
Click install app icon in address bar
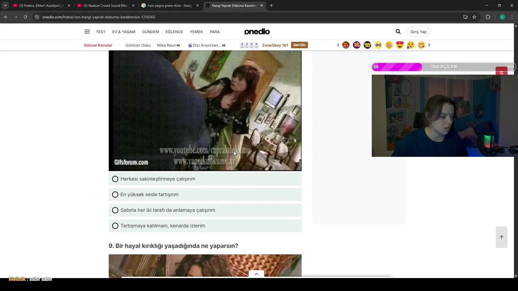[x=465, y=17]
